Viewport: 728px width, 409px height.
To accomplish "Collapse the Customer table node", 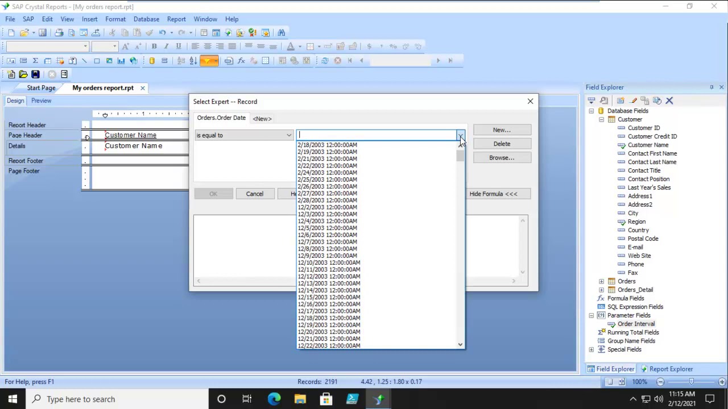I will pos(601,119).
